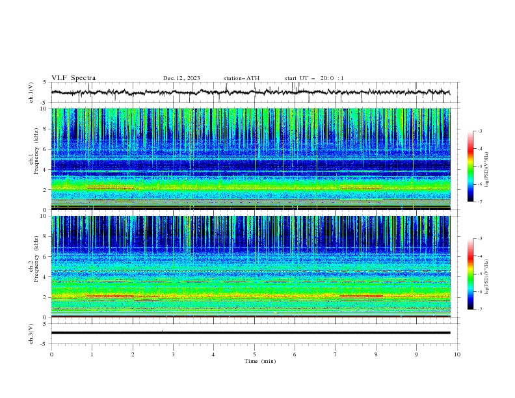Click time axis tick label '10'
The image size is (515, 398).
457,354
